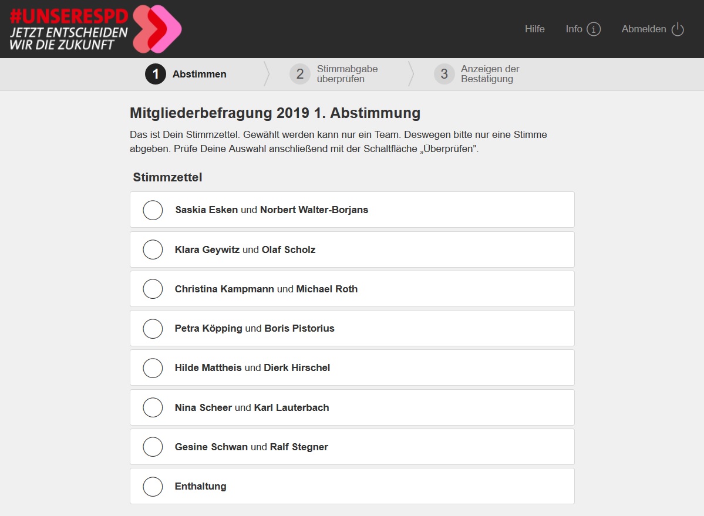
Task: Click the step 2 number circle
Action: click(300, 74)
